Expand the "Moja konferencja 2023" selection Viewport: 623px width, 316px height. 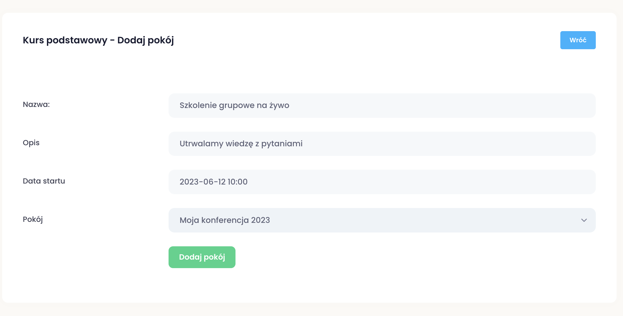[225, 220]
